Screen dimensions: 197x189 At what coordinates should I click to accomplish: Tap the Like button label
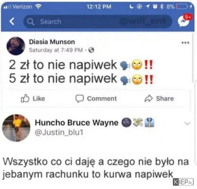(x=39, y=99)
